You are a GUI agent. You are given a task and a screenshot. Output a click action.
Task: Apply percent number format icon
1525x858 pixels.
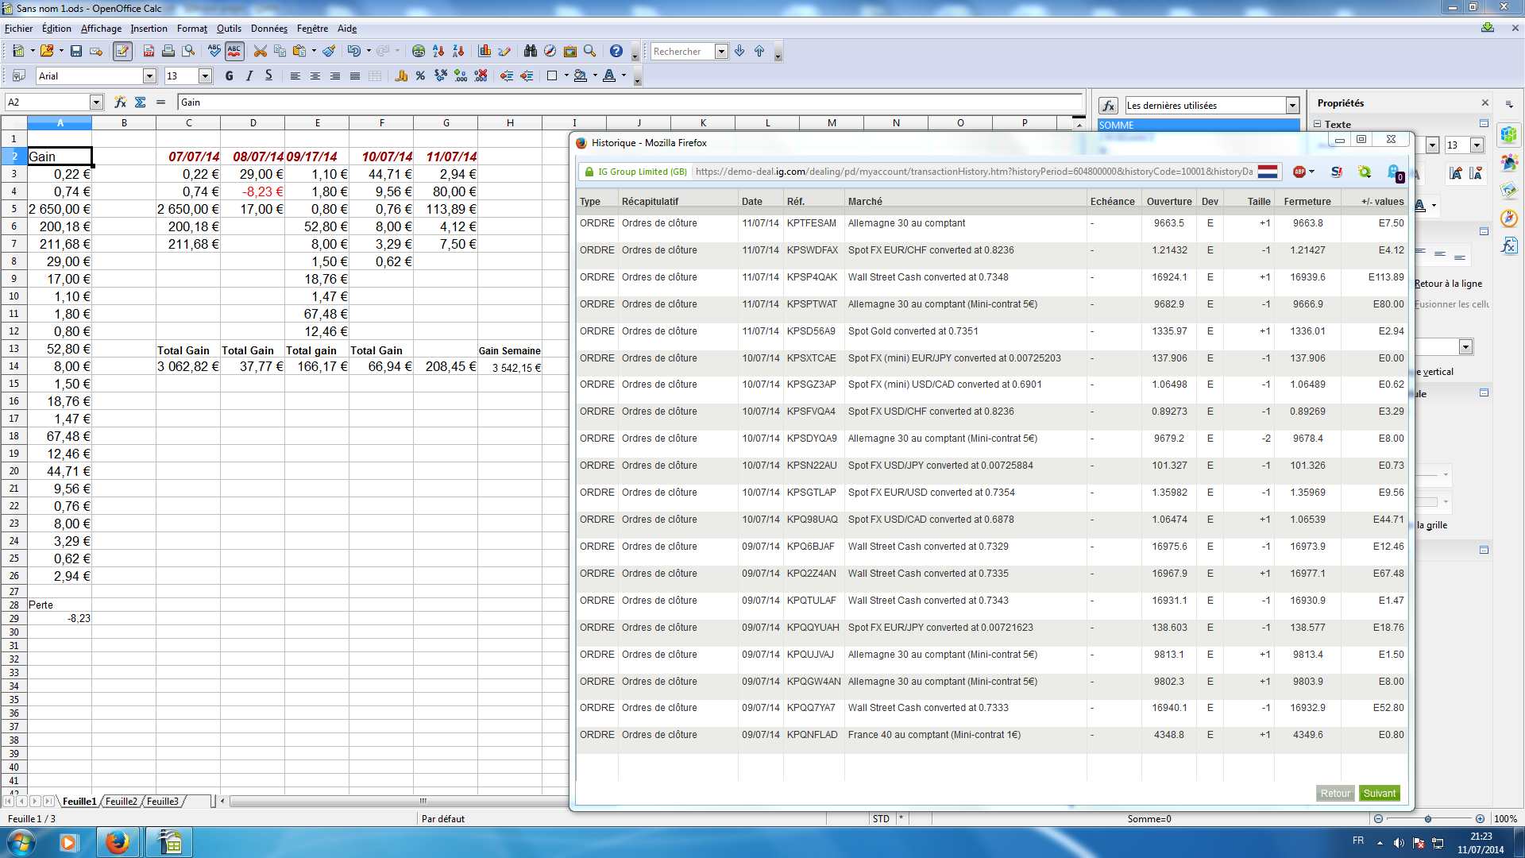tap(420, 76)
